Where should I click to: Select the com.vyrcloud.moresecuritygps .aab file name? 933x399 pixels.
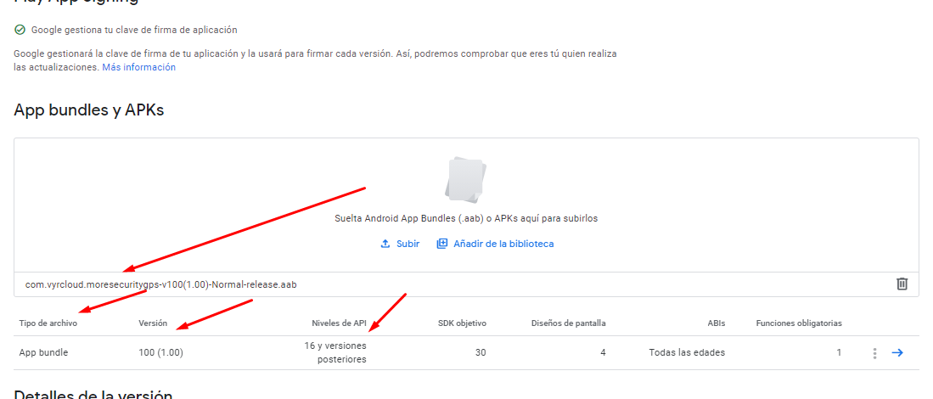point(161,284)
